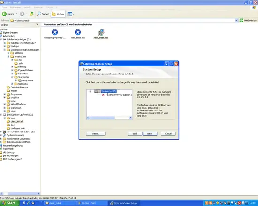
Task: Click the feature tree horizontal scrollbar
Action: click(x=109, y=118)
